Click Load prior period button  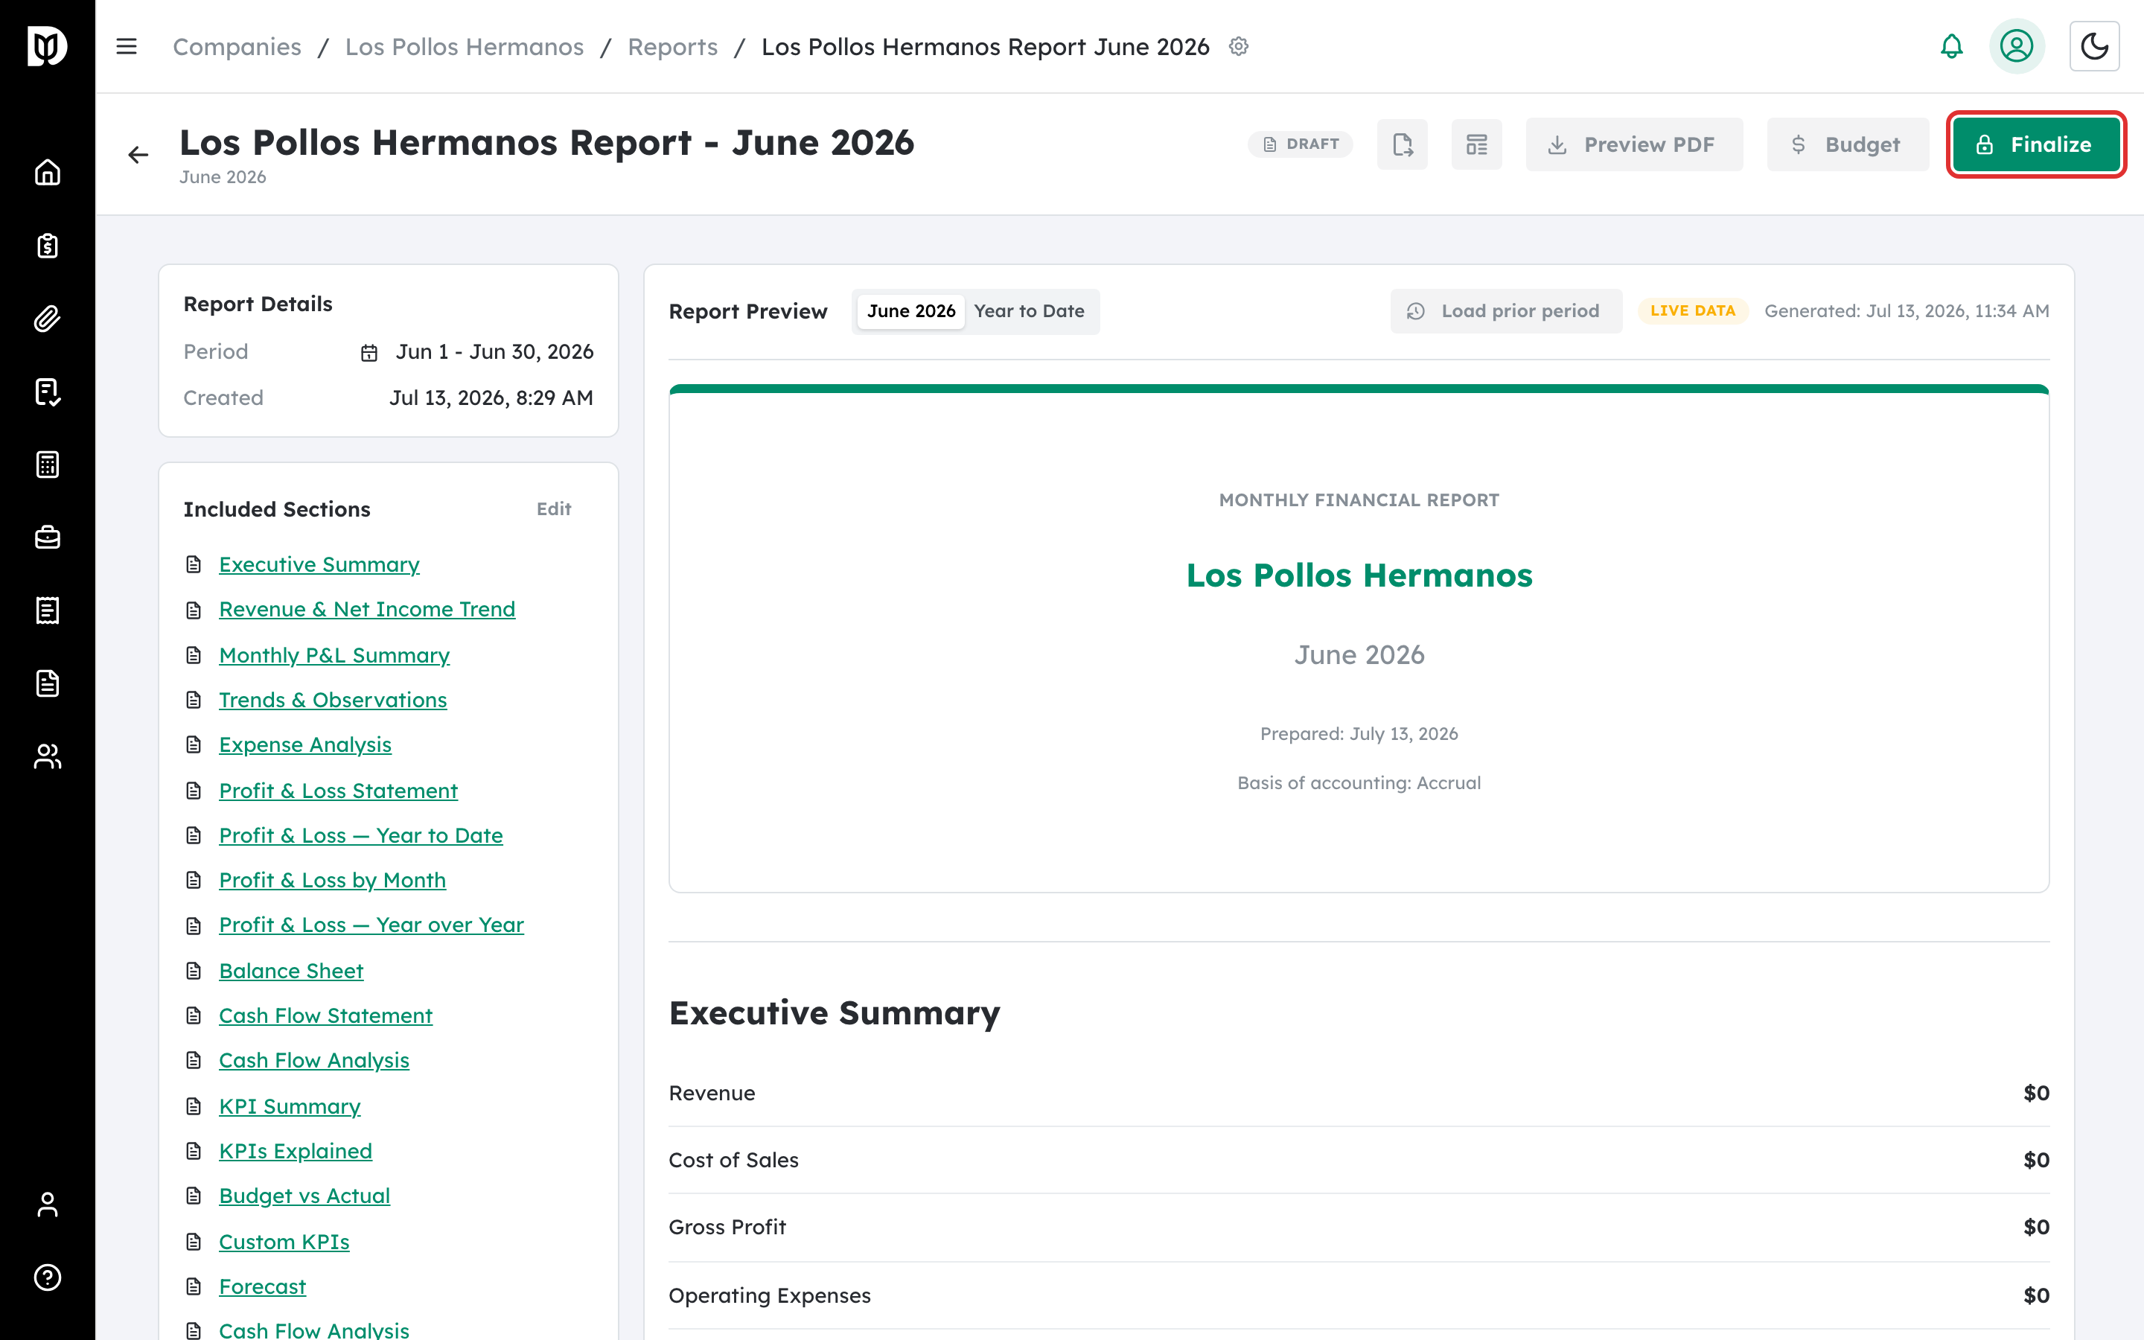1506,311
